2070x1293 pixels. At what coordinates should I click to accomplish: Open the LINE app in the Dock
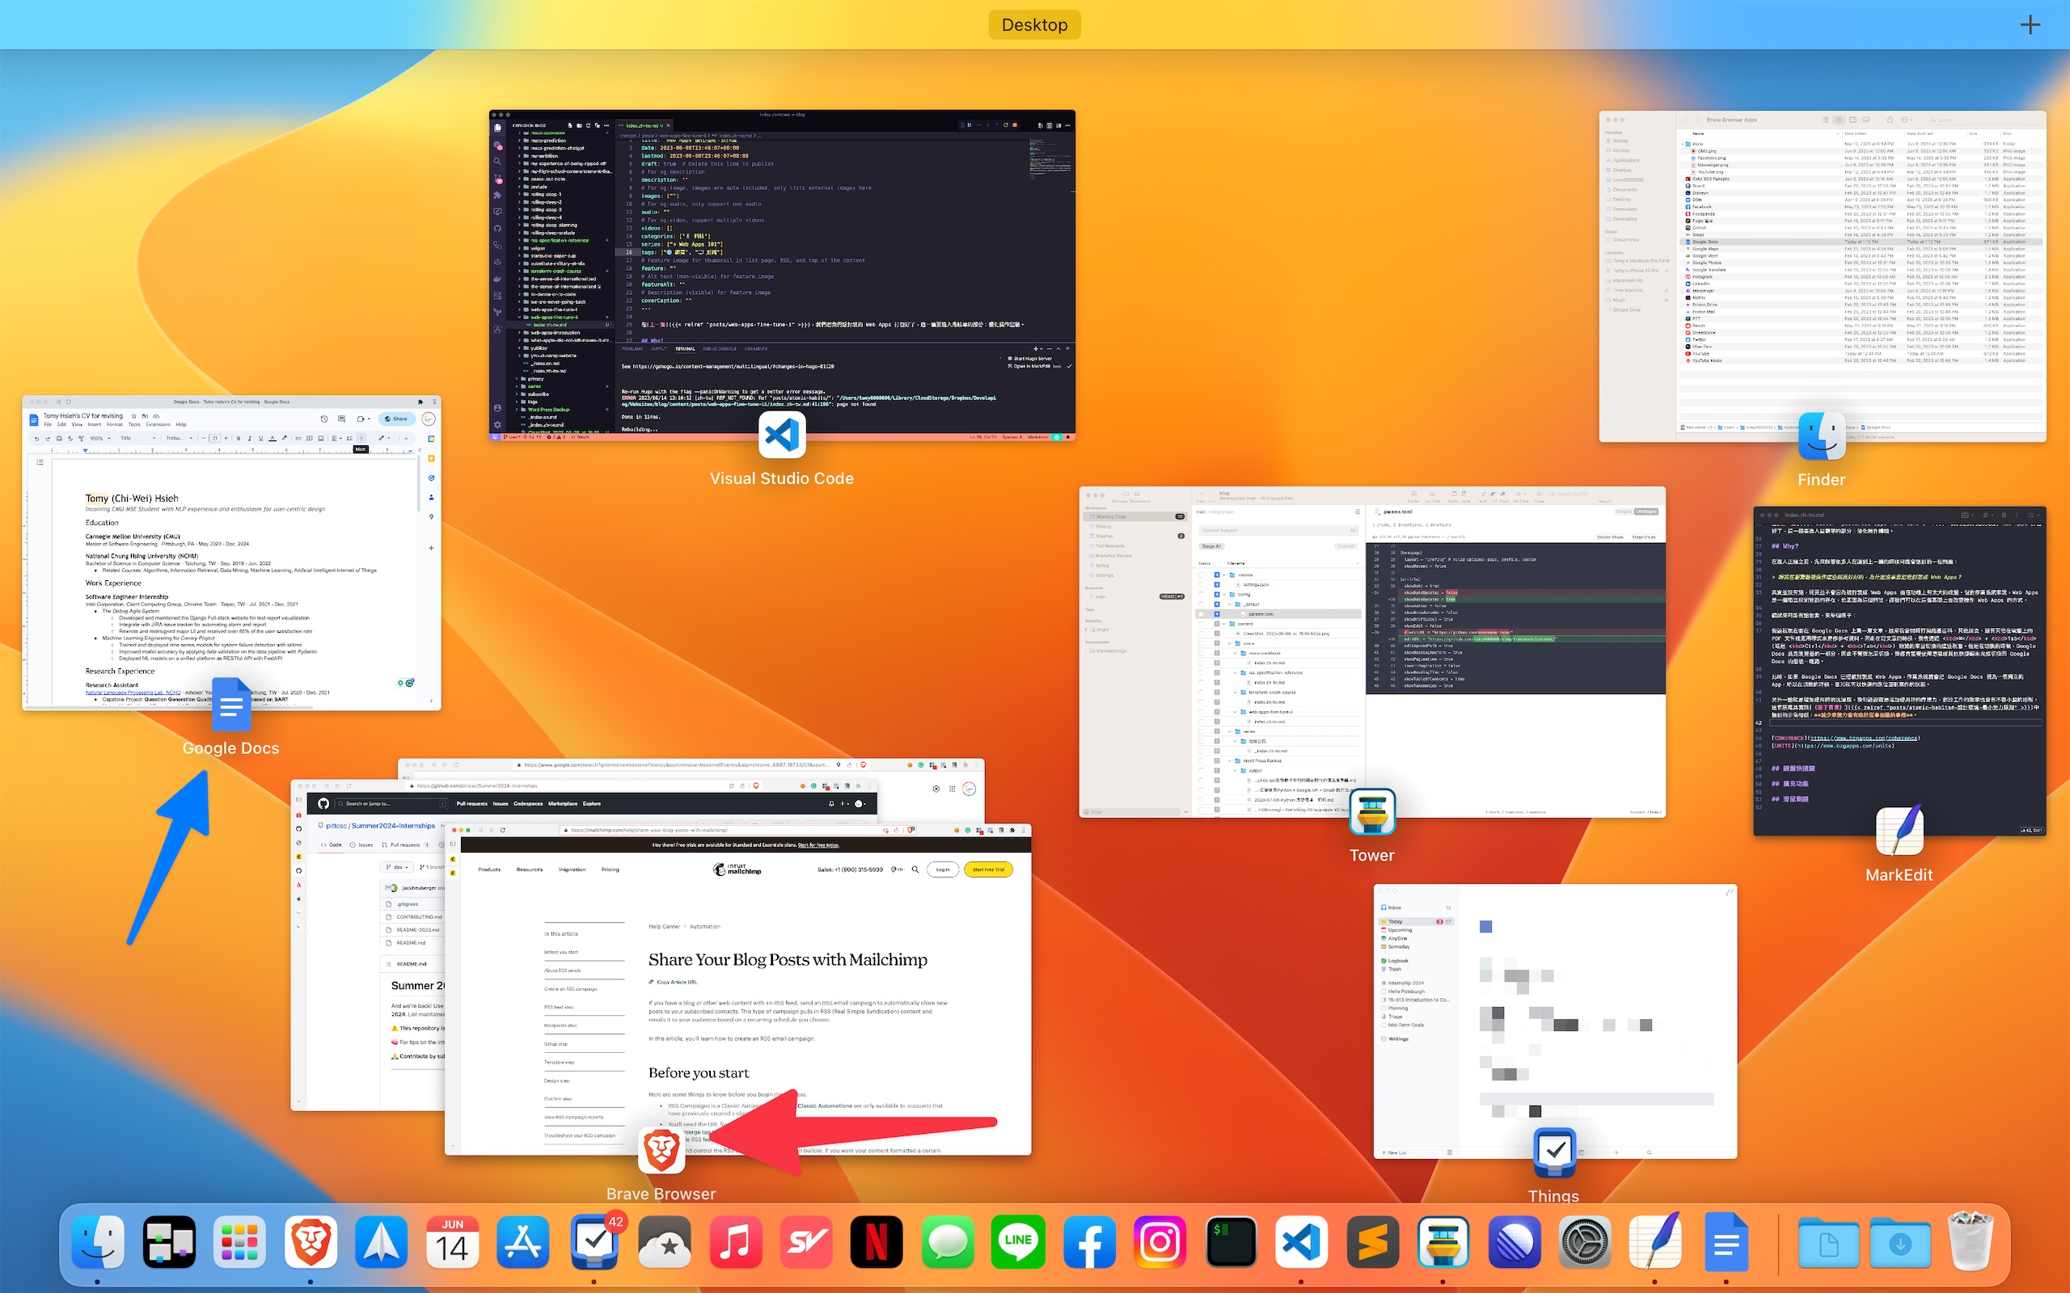pos(1018,1242)
